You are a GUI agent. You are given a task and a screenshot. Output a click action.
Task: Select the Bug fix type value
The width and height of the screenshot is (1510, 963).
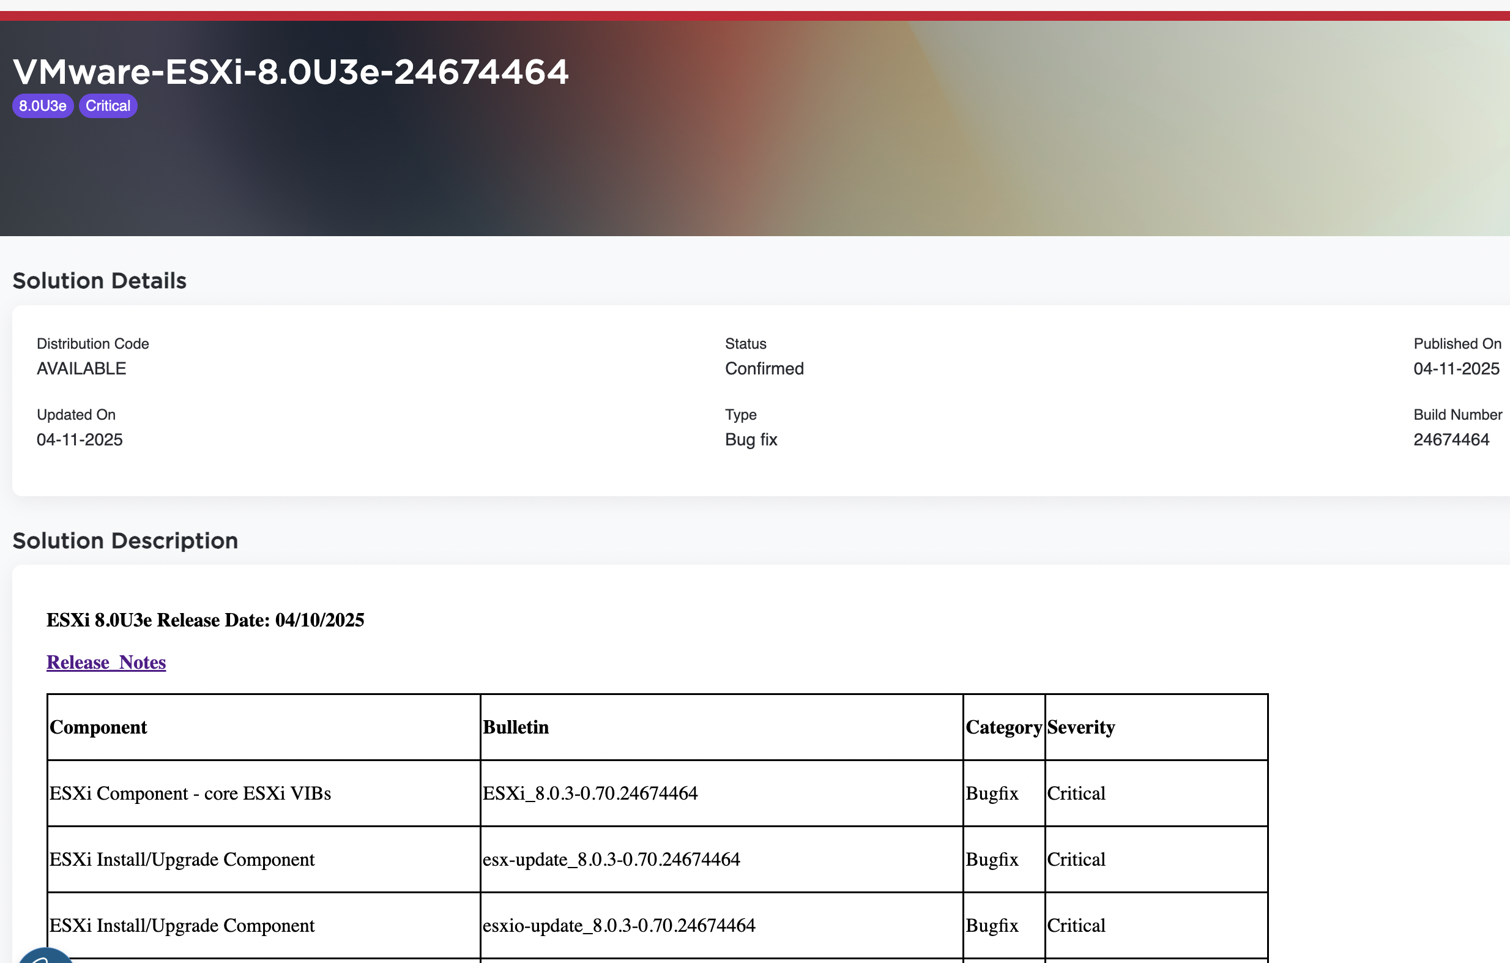750,439
